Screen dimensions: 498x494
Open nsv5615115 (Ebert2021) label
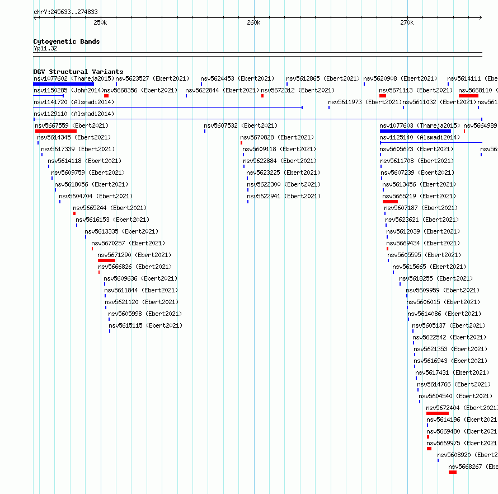pos(145,325)
